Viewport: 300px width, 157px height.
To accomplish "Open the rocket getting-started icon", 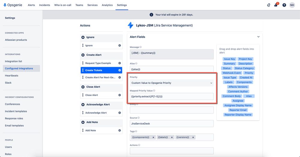I will 269,5.
